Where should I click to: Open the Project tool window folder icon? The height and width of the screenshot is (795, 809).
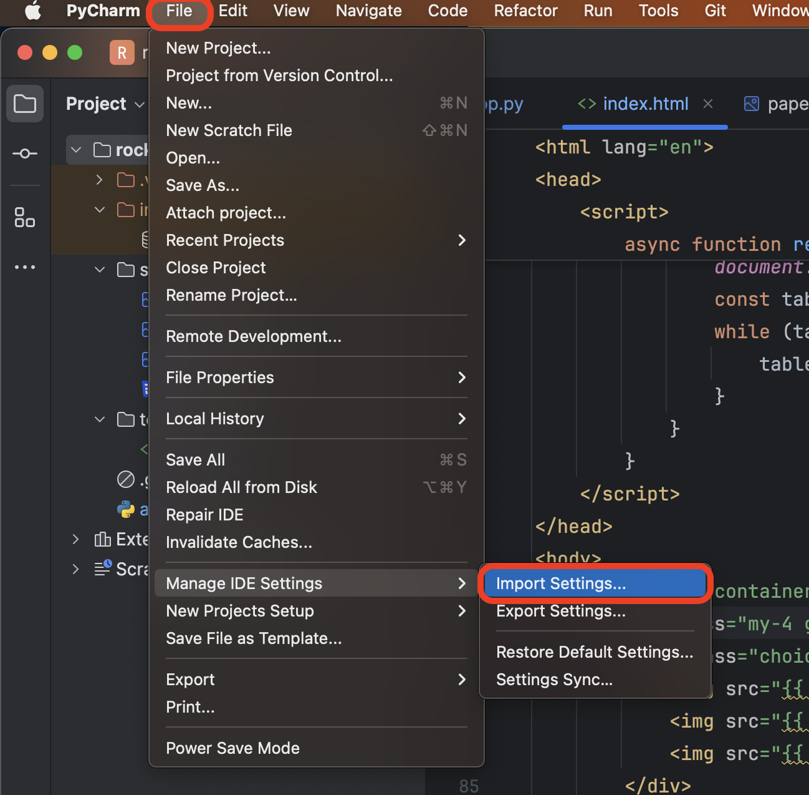pos(25,104)
